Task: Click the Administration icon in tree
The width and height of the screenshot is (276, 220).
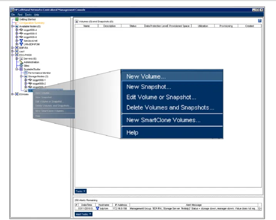Action: click(x=21, y=62)
